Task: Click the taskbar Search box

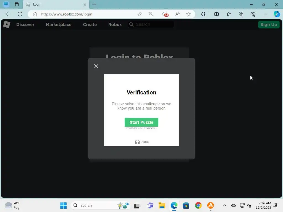Action: point(101,205)
